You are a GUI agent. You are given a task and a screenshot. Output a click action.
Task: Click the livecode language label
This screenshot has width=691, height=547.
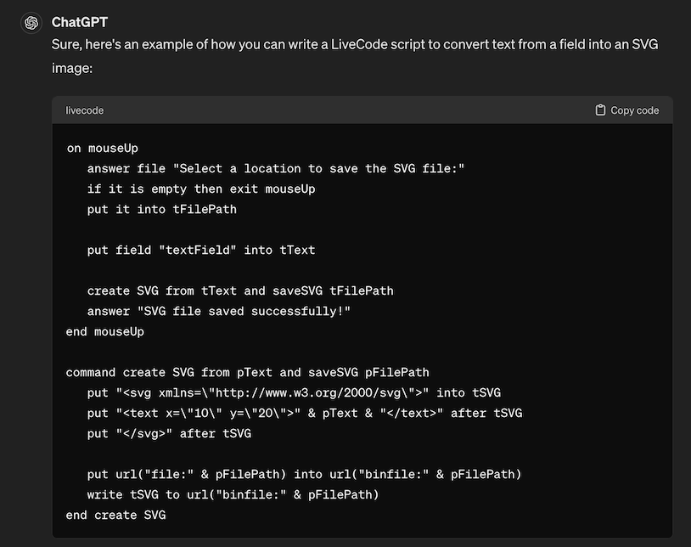pyautogui.click(x=85, y=110)
